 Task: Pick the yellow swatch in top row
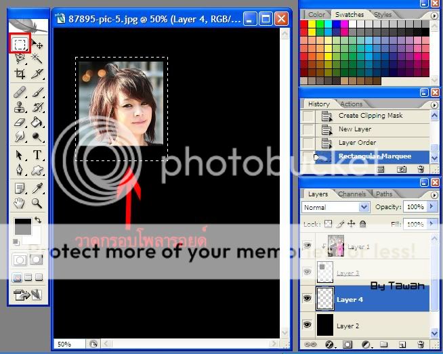(312, 24)
